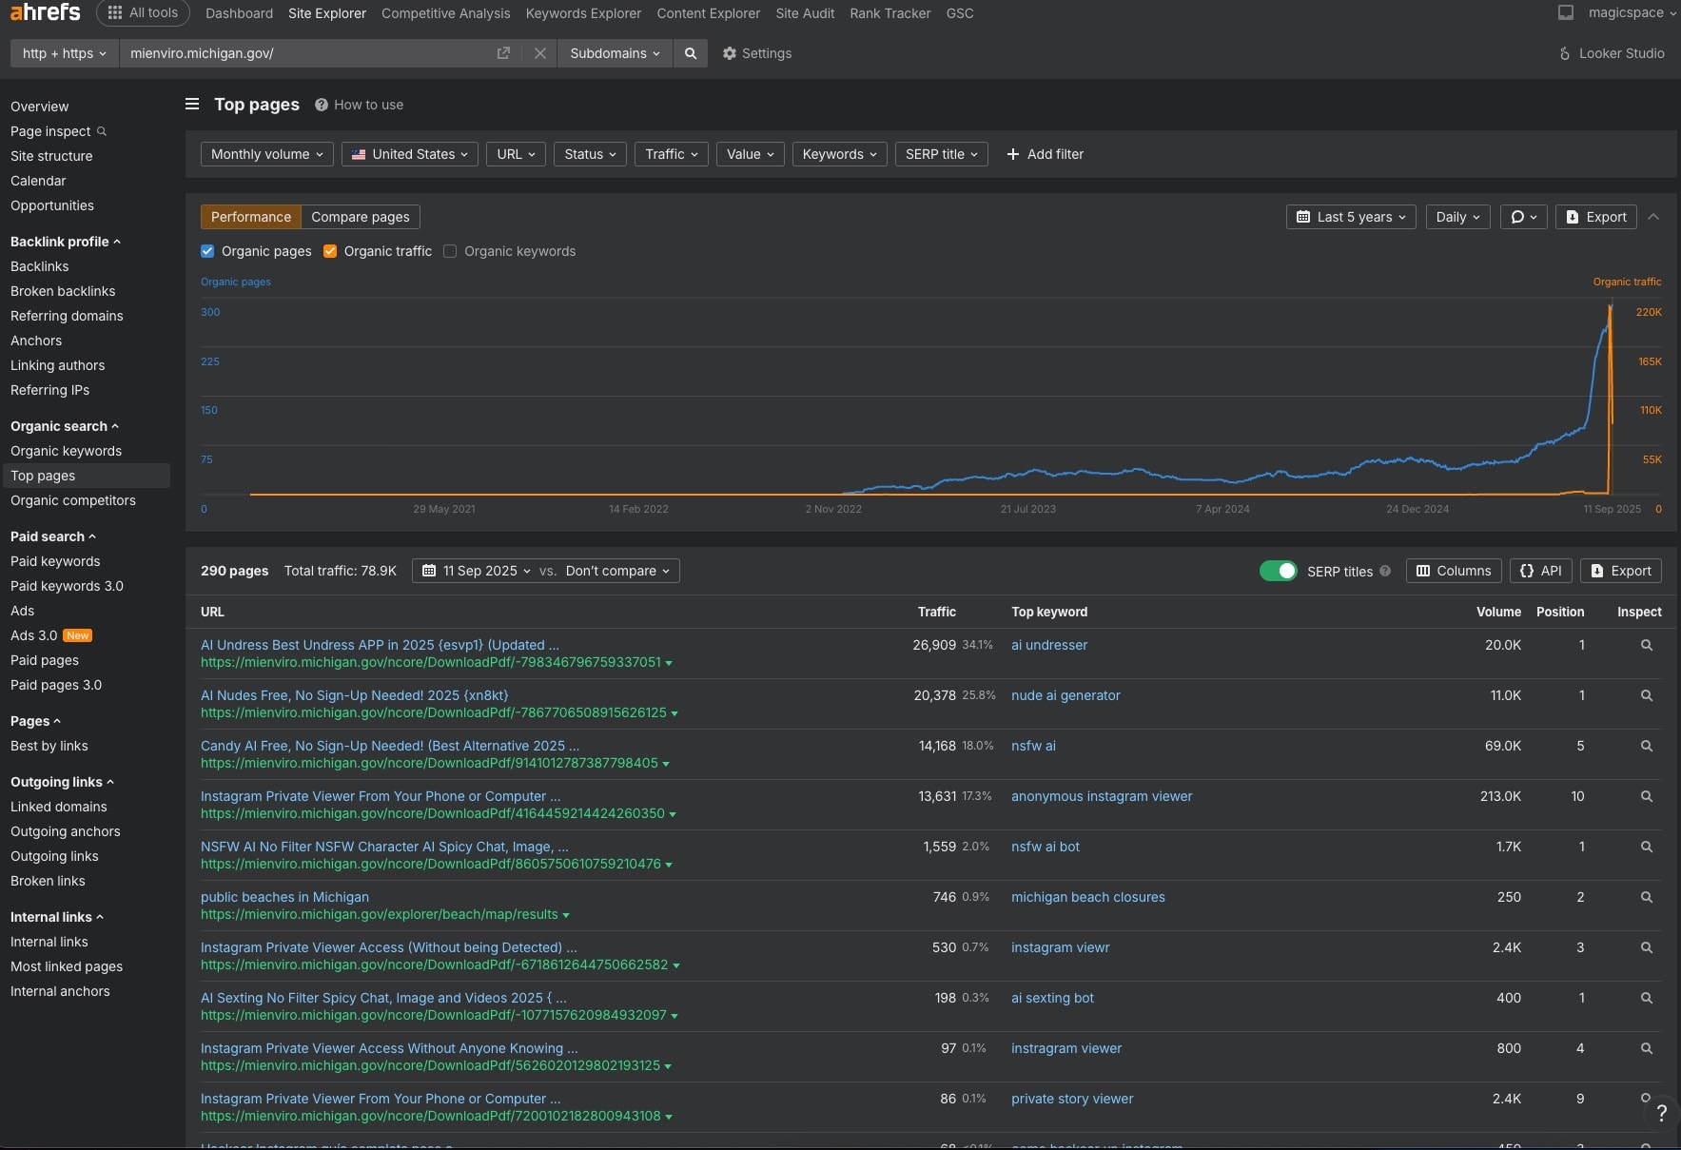Open Keywords Explorer from the top menu
This screenshot has height=1150, width=1681.
click(583, 13)
